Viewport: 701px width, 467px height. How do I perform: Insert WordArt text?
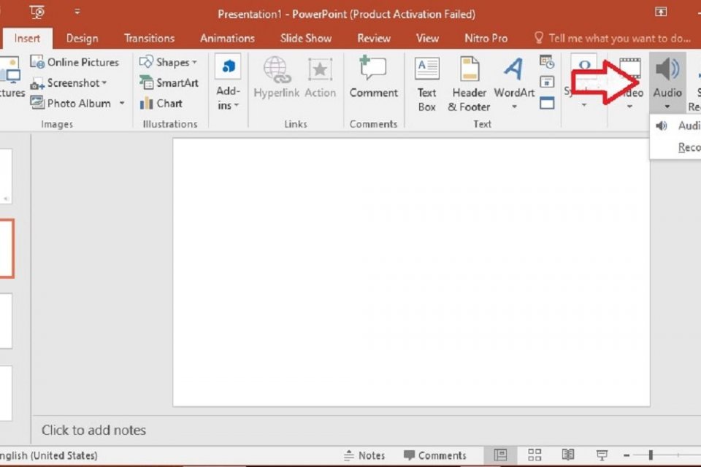point(514,77)
